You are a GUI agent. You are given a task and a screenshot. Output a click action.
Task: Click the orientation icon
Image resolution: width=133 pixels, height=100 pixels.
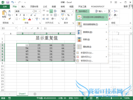coord(53,19)
